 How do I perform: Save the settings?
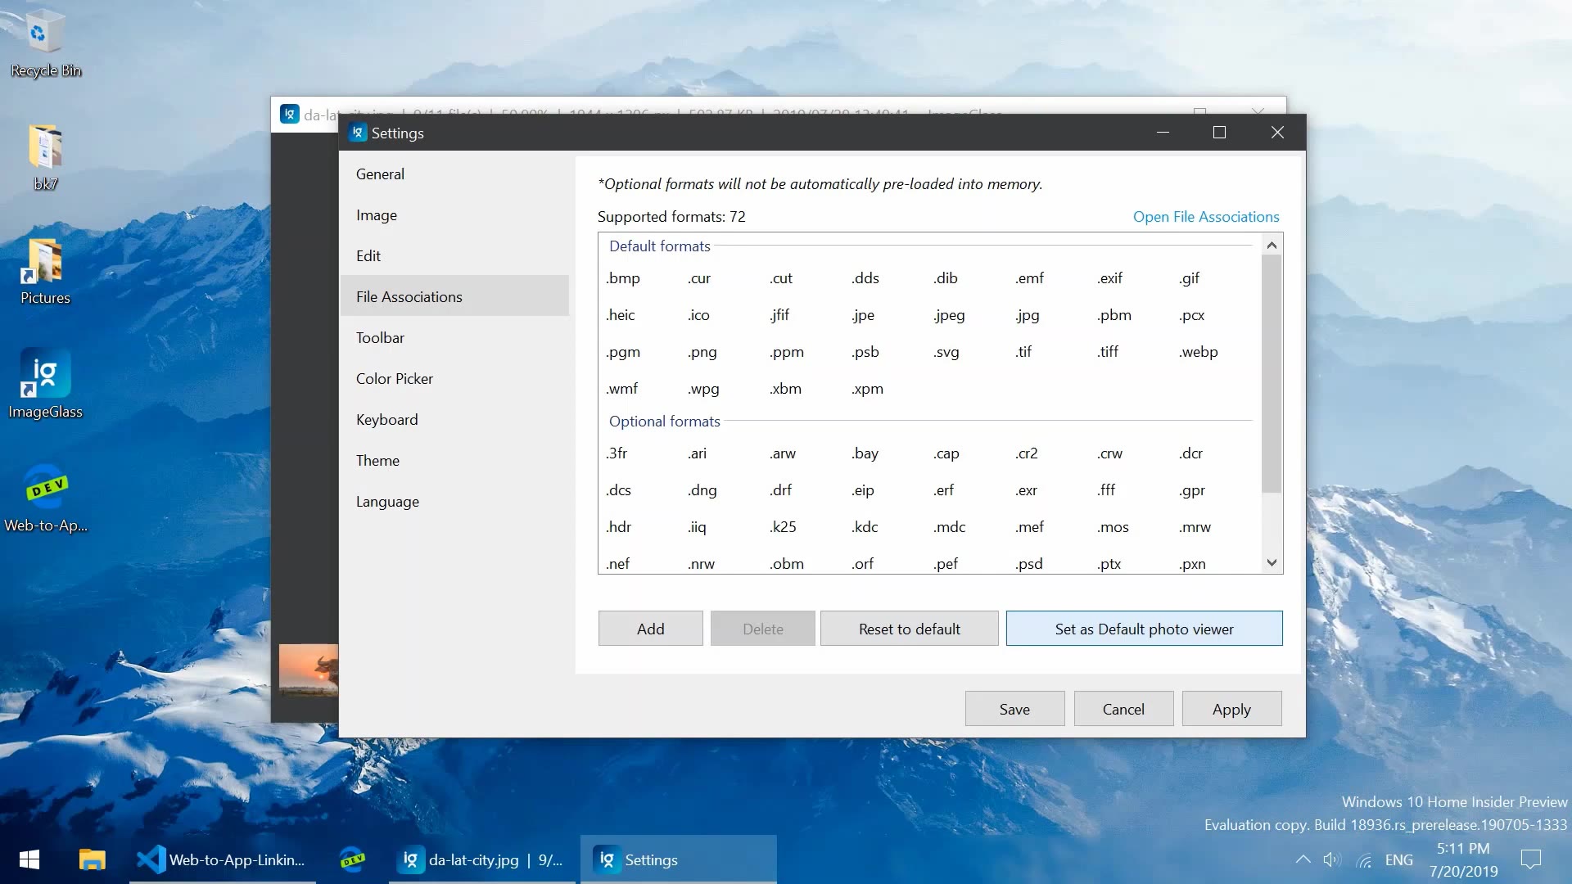(x=1014, y=709)
